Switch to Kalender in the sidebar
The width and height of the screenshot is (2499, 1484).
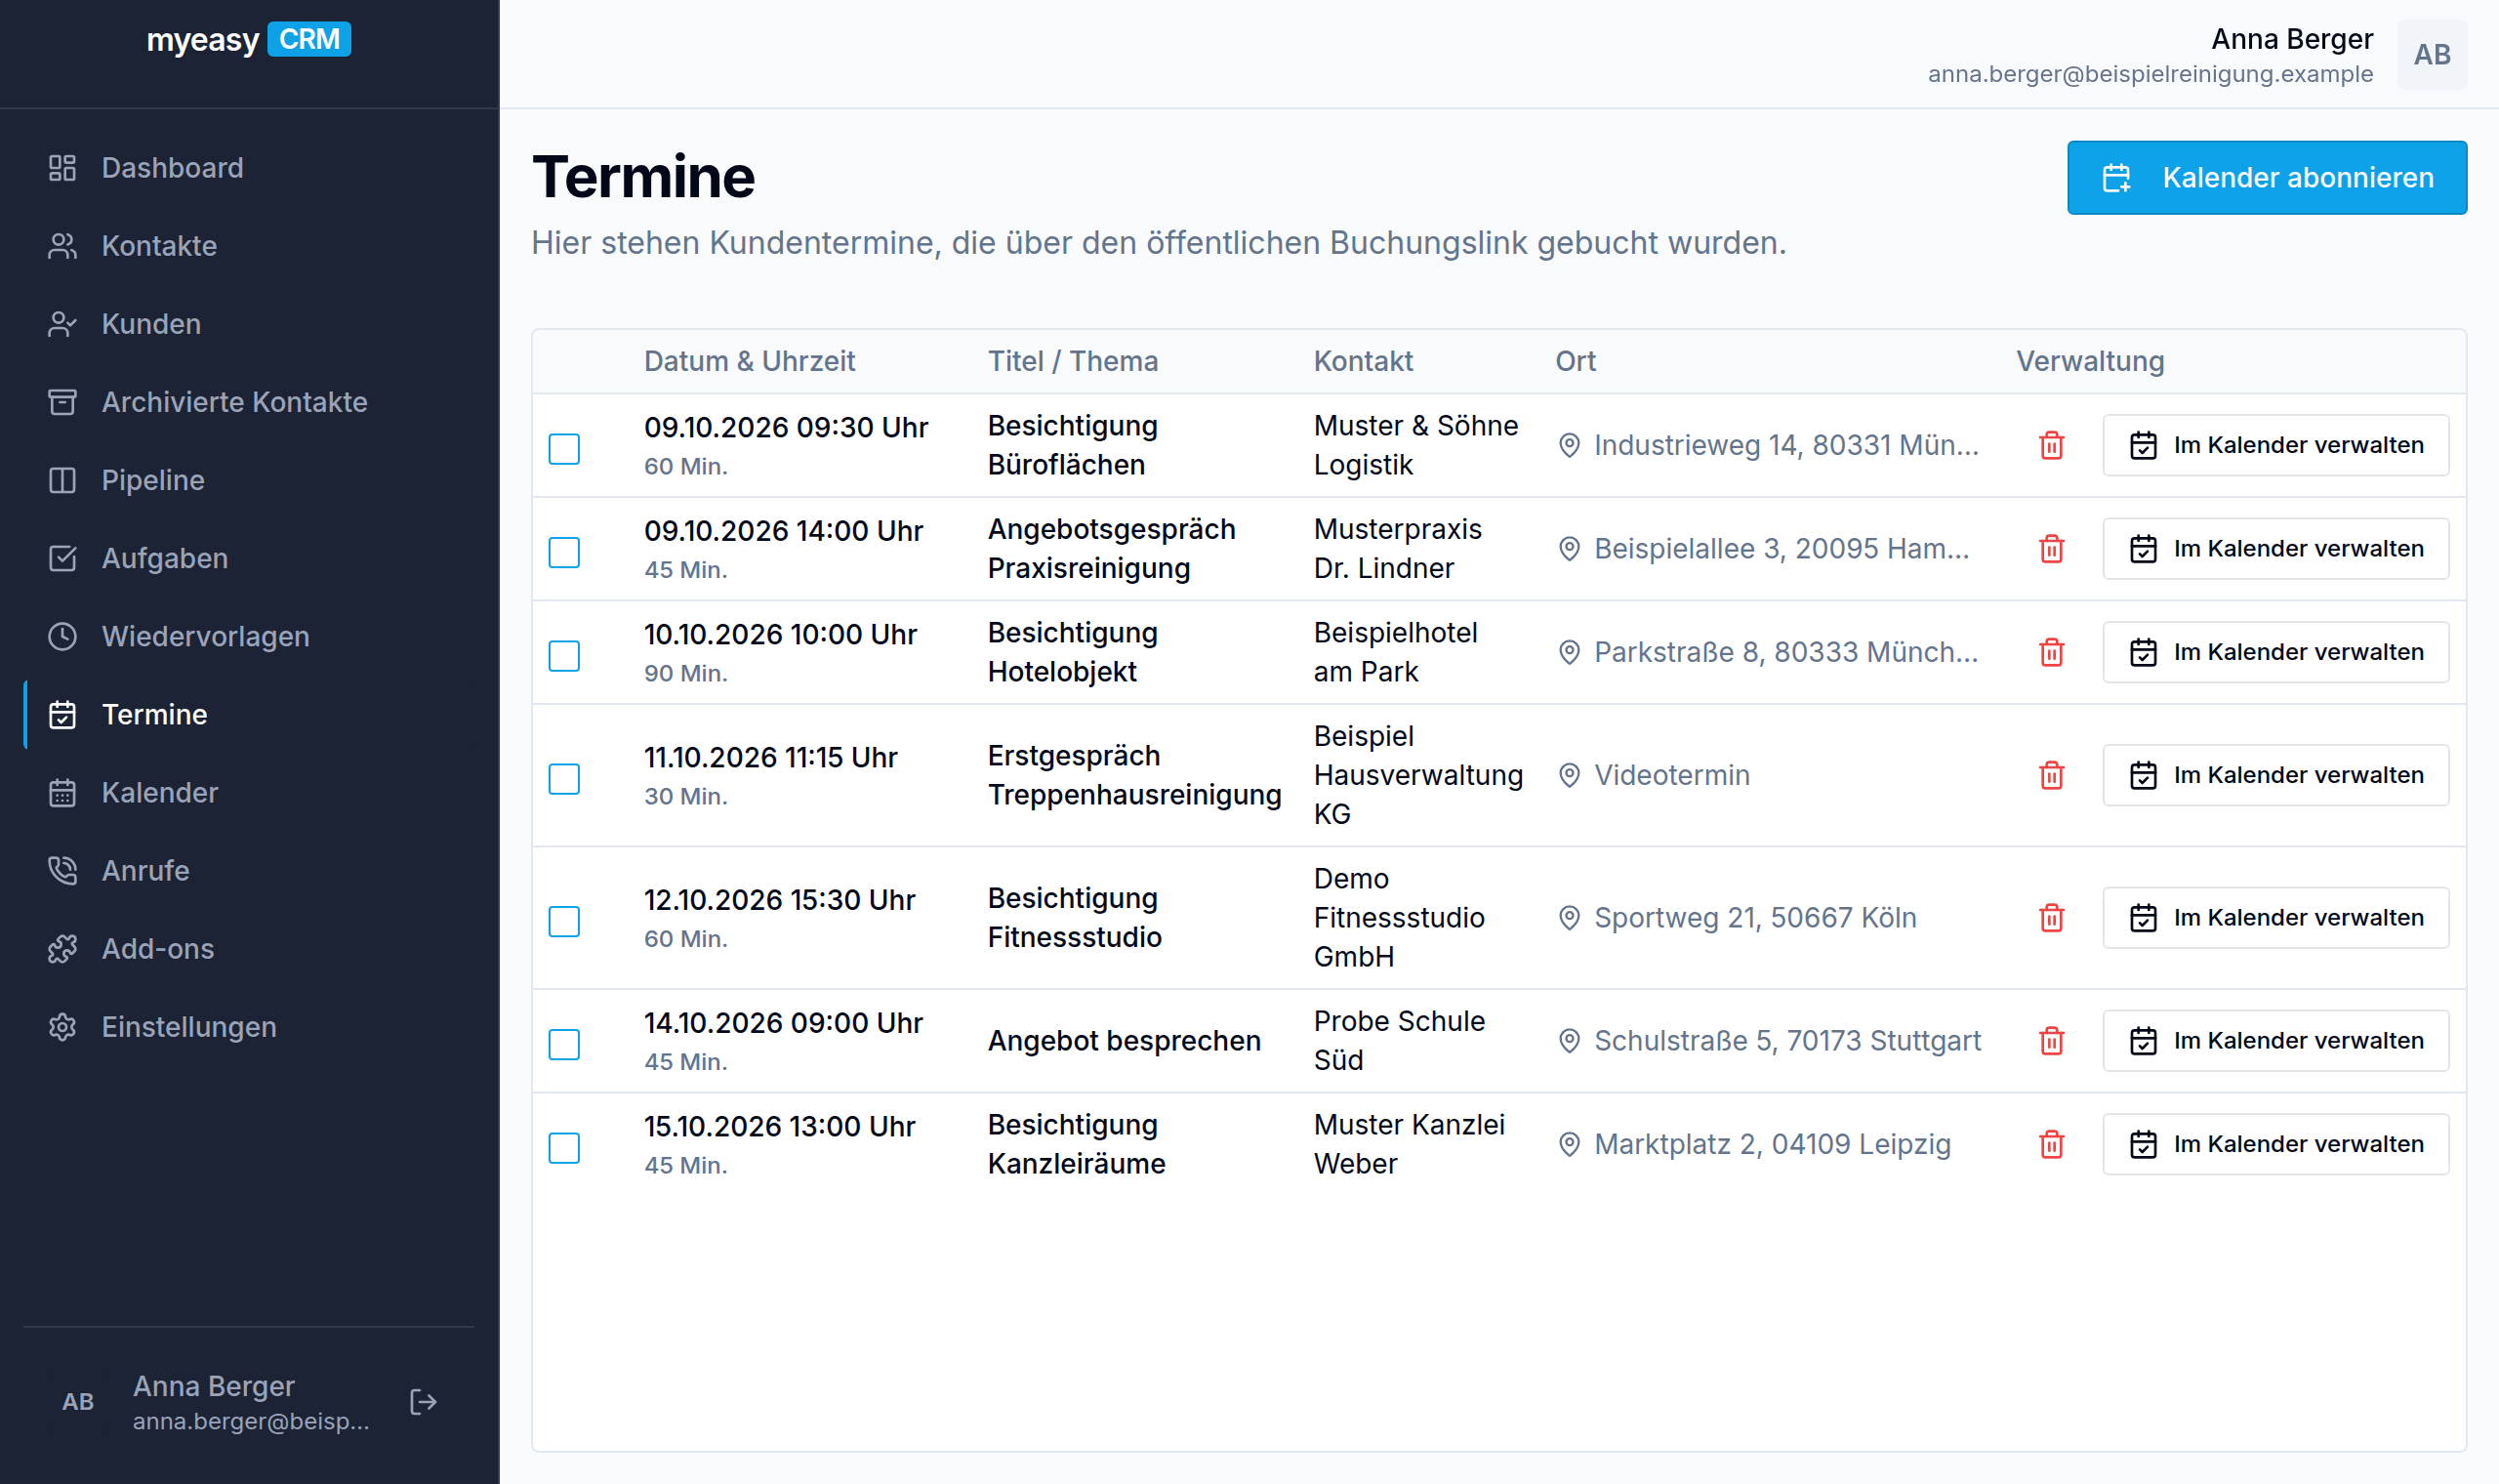249,793
